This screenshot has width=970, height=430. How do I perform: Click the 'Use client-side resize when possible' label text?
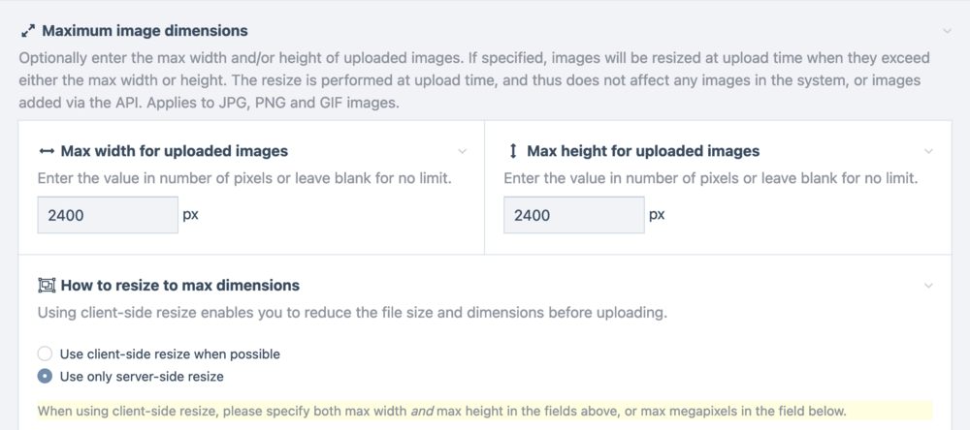(170, 354)
